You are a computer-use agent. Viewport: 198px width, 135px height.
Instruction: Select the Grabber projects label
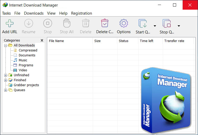tap(26, 85)
